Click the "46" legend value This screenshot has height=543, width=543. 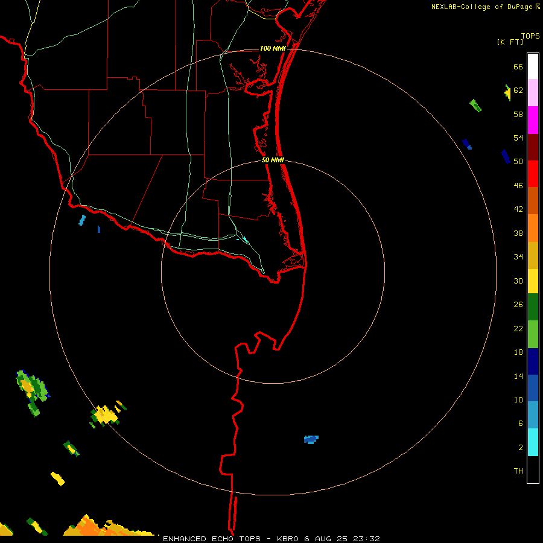click(518, 186)
